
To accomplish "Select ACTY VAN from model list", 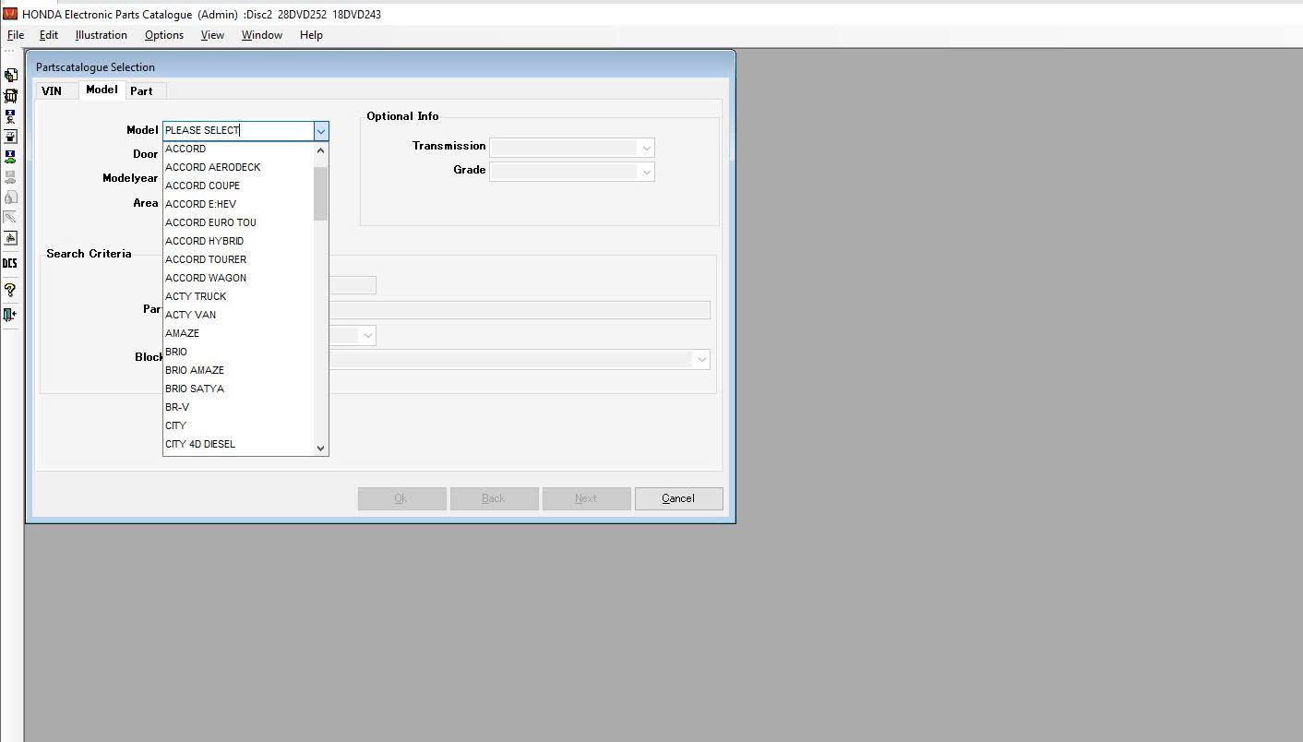I will tap(238, 315).
